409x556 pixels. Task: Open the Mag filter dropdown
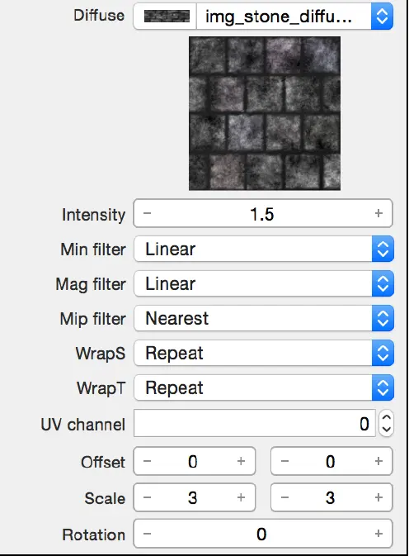(x=264, y=283)
